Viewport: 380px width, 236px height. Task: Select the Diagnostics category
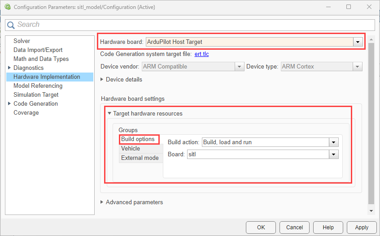(29, 68)
